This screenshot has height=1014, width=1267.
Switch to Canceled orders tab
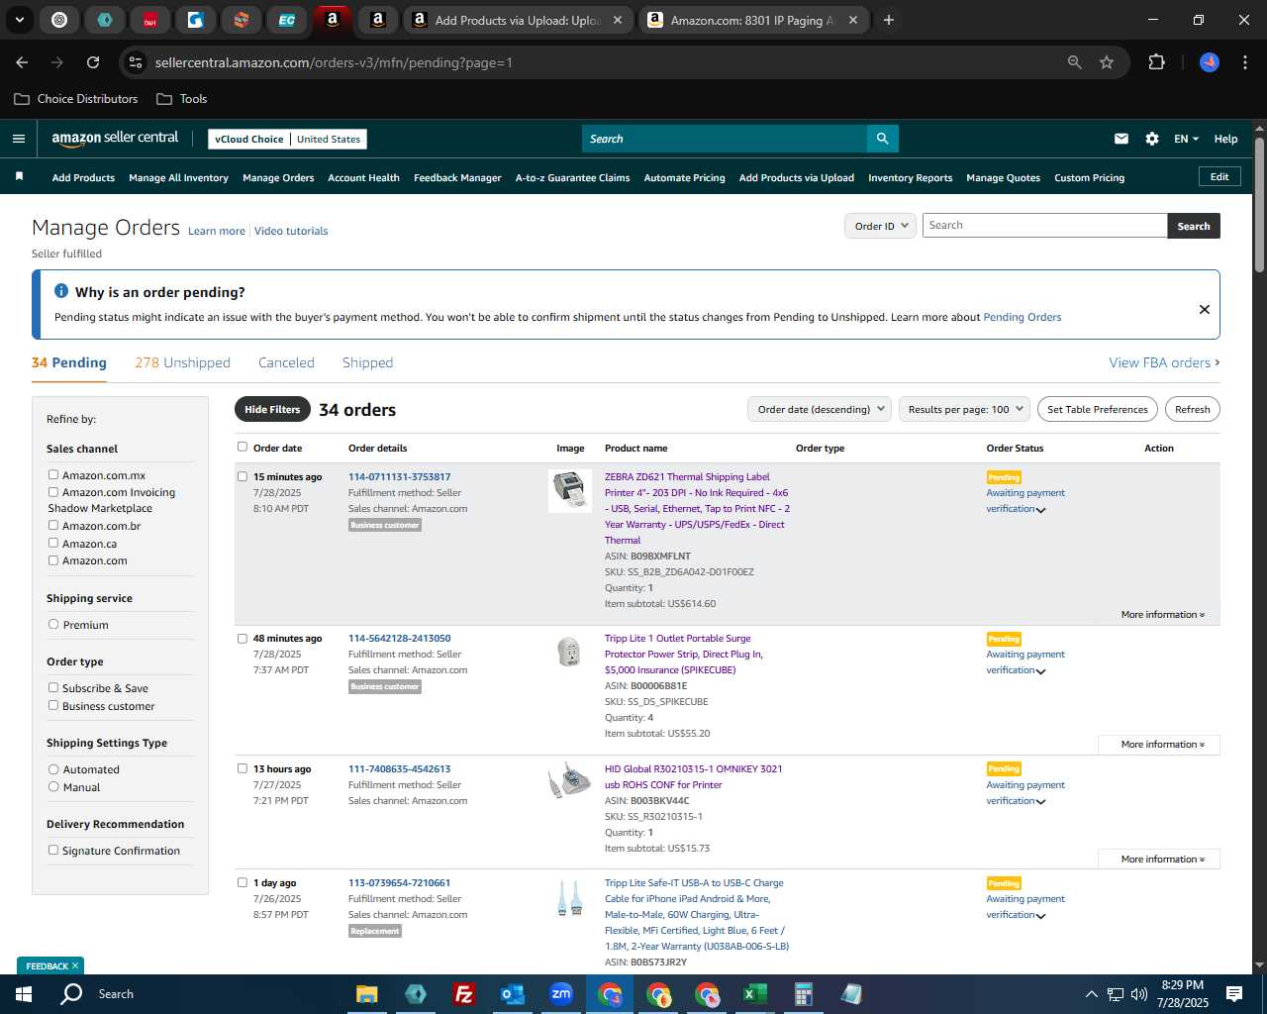[286, 362]
